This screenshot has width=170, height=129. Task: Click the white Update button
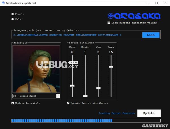(149, 113)
